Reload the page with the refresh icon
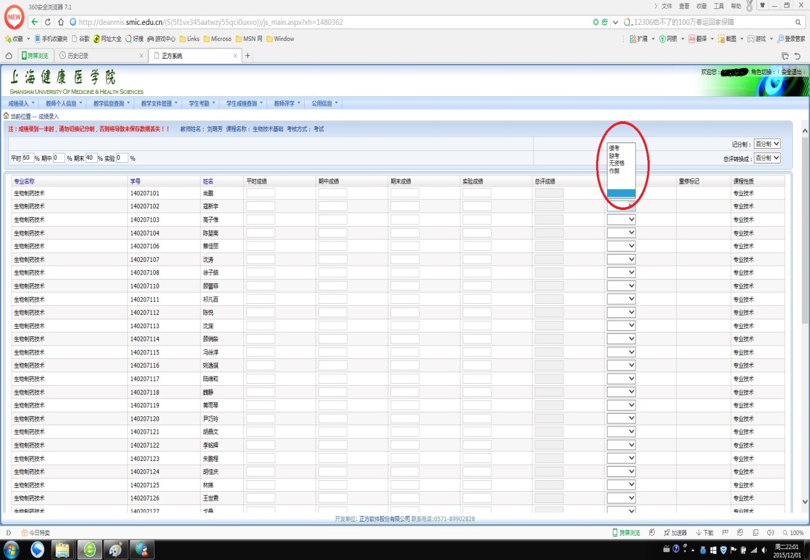810x560 pixels. (48, 22)
